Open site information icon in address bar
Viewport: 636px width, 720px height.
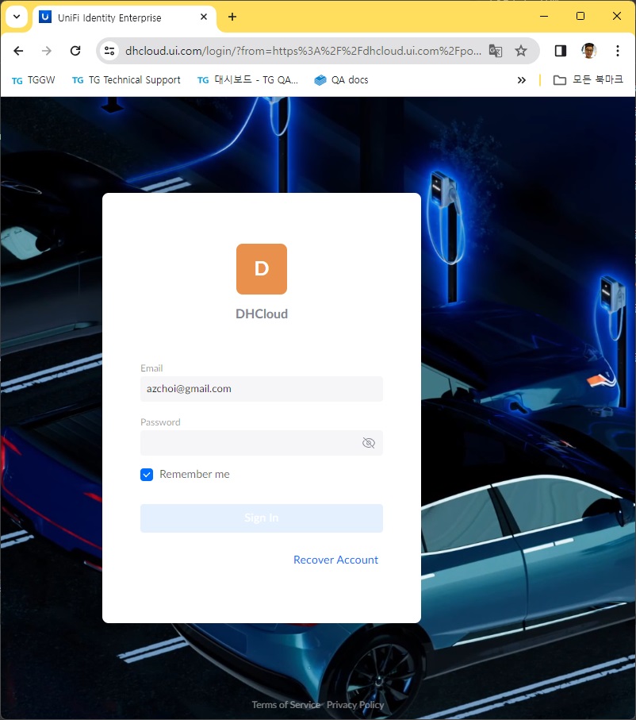[109, 51]
